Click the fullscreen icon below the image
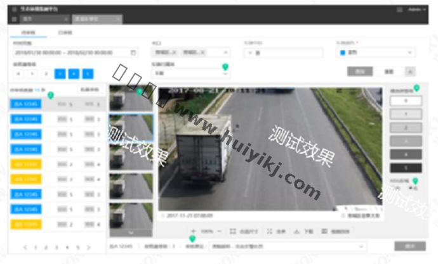This screenshot has height=264, width=438. [x=270, y=232]
